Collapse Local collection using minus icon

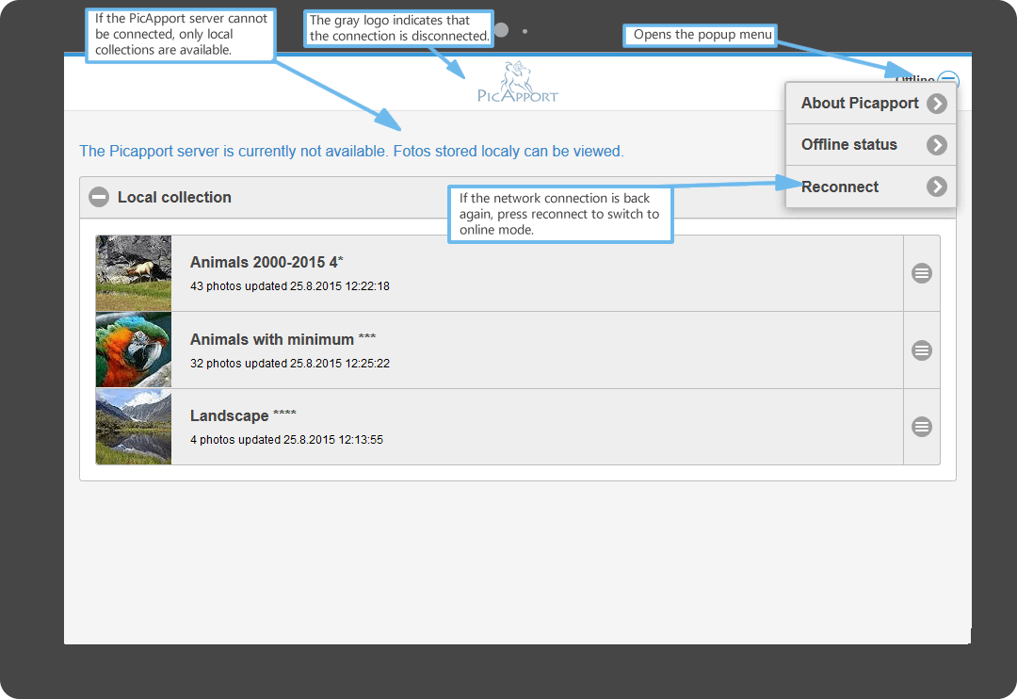[99, 197]
